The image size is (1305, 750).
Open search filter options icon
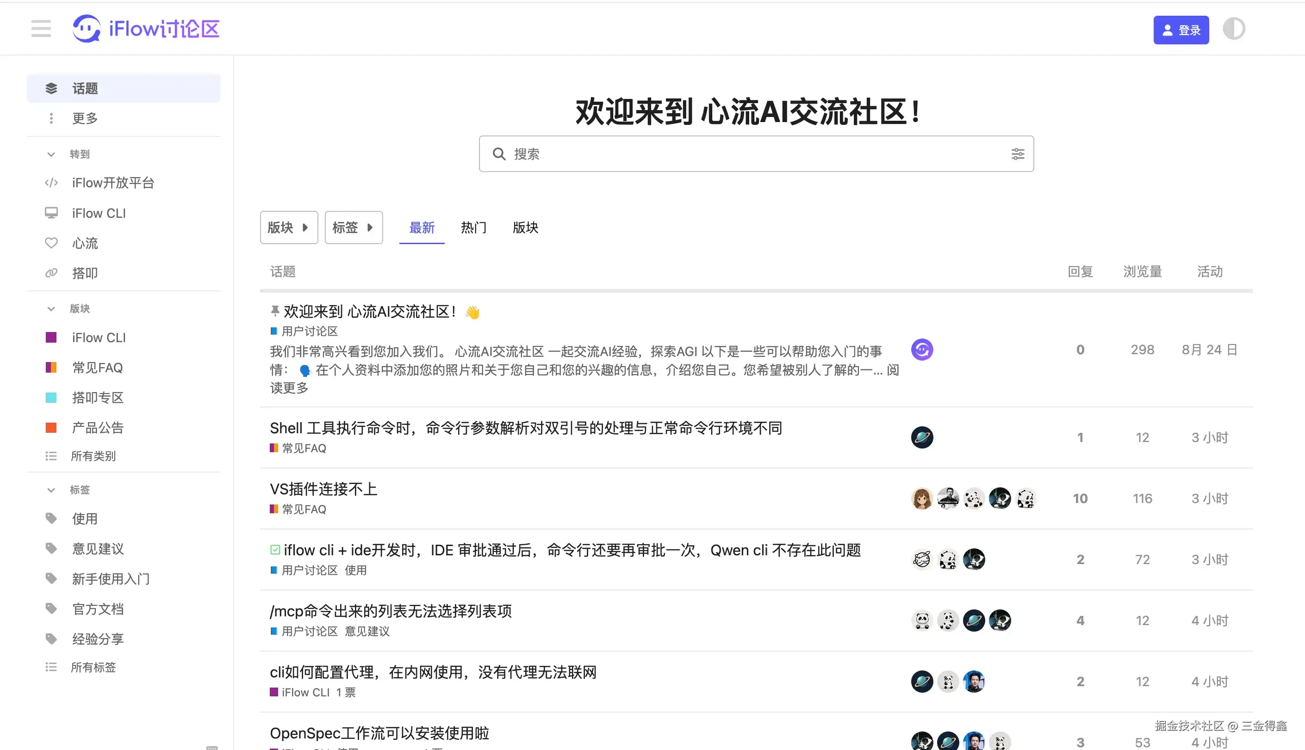(1018, 154)
